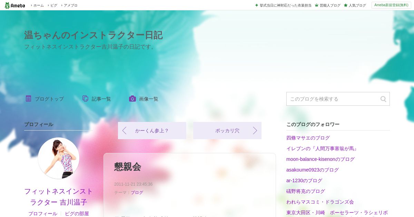Go to ブログトップ
The width and height of the screenshot is (414, 217).
click(49, 99)
